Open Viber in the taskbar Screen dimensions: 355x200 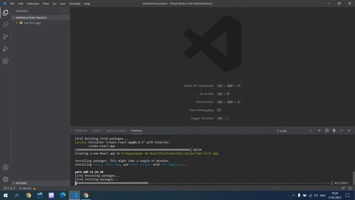tap(52, 195)
